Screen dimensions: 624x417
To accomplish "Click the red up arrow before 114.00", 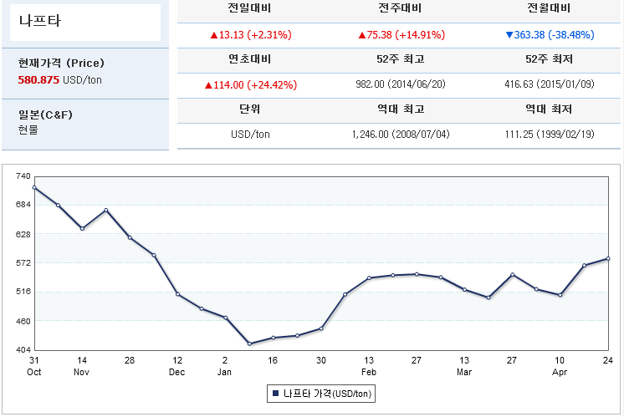I will pyautogui.click(x=207, y=85).
